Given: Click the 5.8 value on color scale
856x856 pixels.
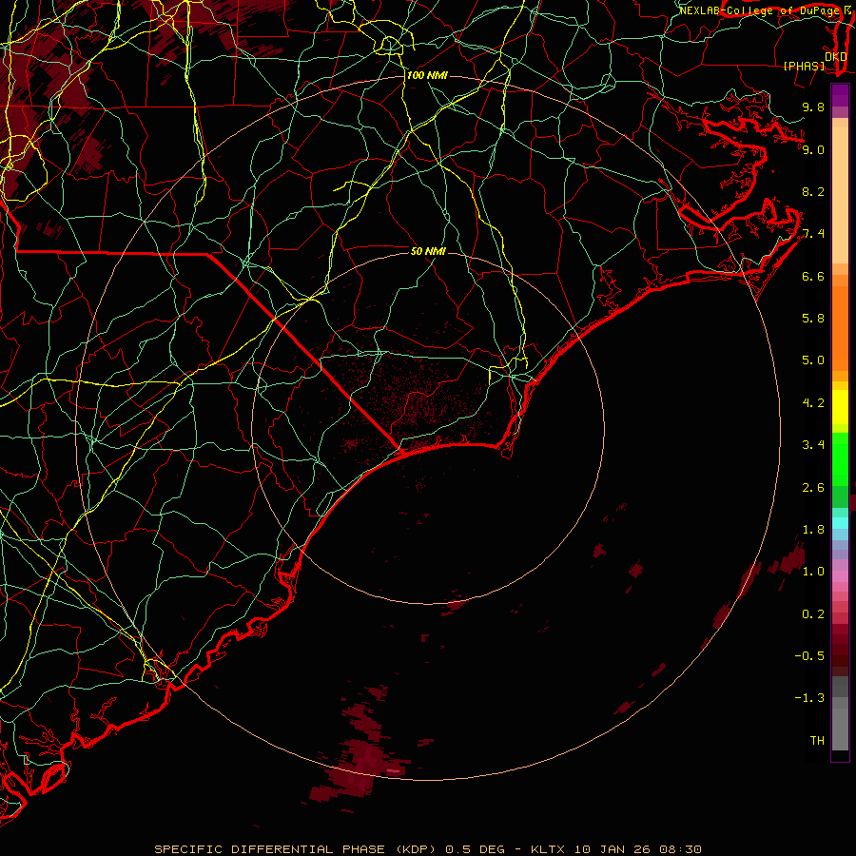Looking at the screenshot, I should [813, 319].
